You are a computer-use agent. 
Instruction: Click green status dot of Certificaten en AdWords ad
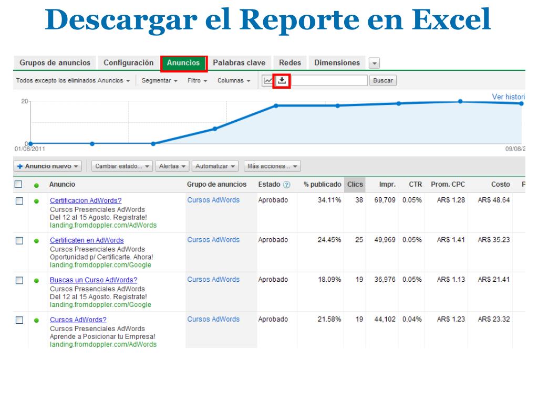click(36, 241)
